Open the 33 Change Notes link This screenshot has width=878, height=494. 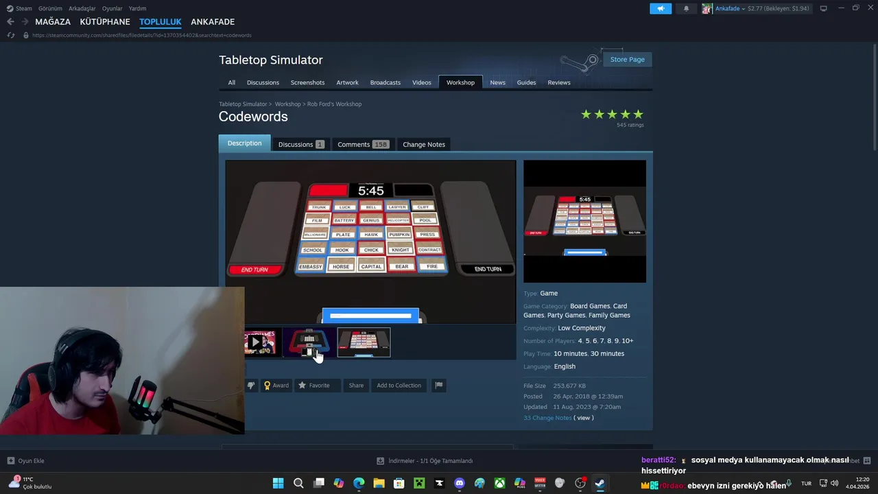pyautogui.click(x=547, y=418)
